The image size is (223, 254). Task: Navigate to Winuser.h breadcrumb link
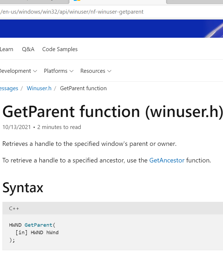39,88
